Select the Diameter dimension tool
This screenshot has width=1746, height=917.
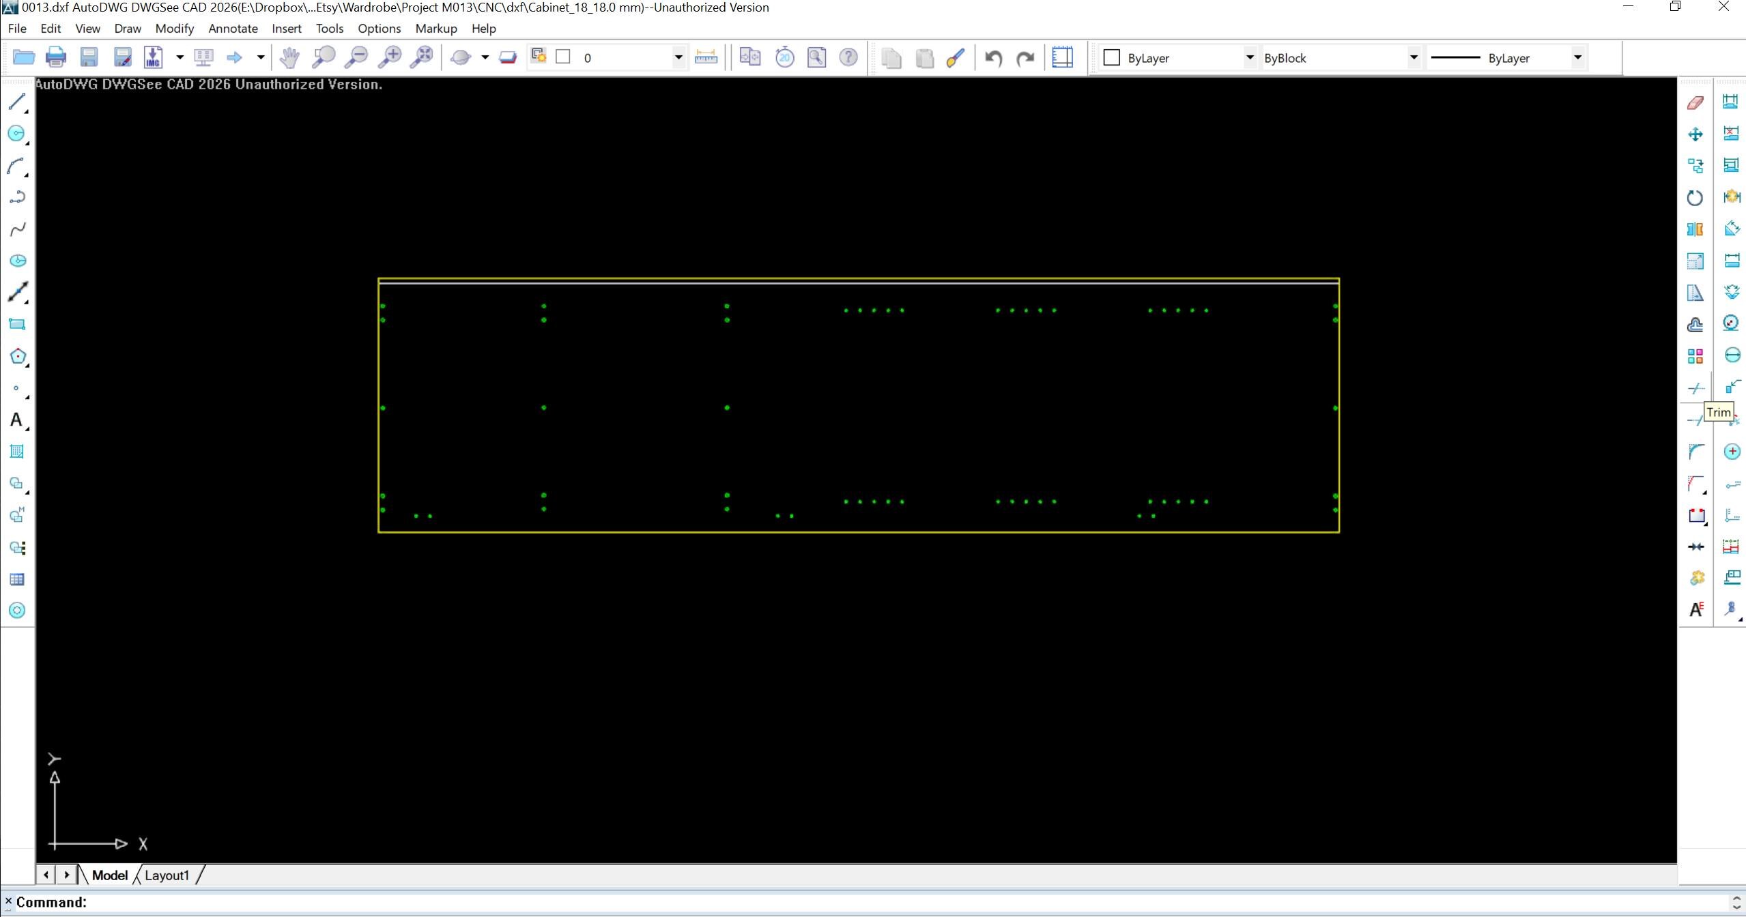pos(1731,355)
